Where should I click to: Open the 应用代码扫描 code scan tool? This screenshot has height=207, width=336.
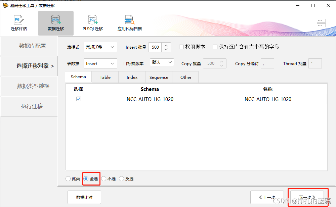129,23
